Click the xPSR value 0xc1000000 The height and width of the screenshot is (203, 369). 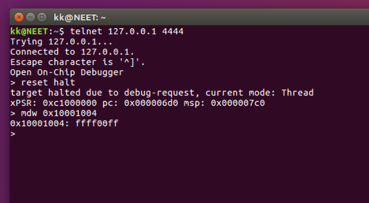pos(70,103)
